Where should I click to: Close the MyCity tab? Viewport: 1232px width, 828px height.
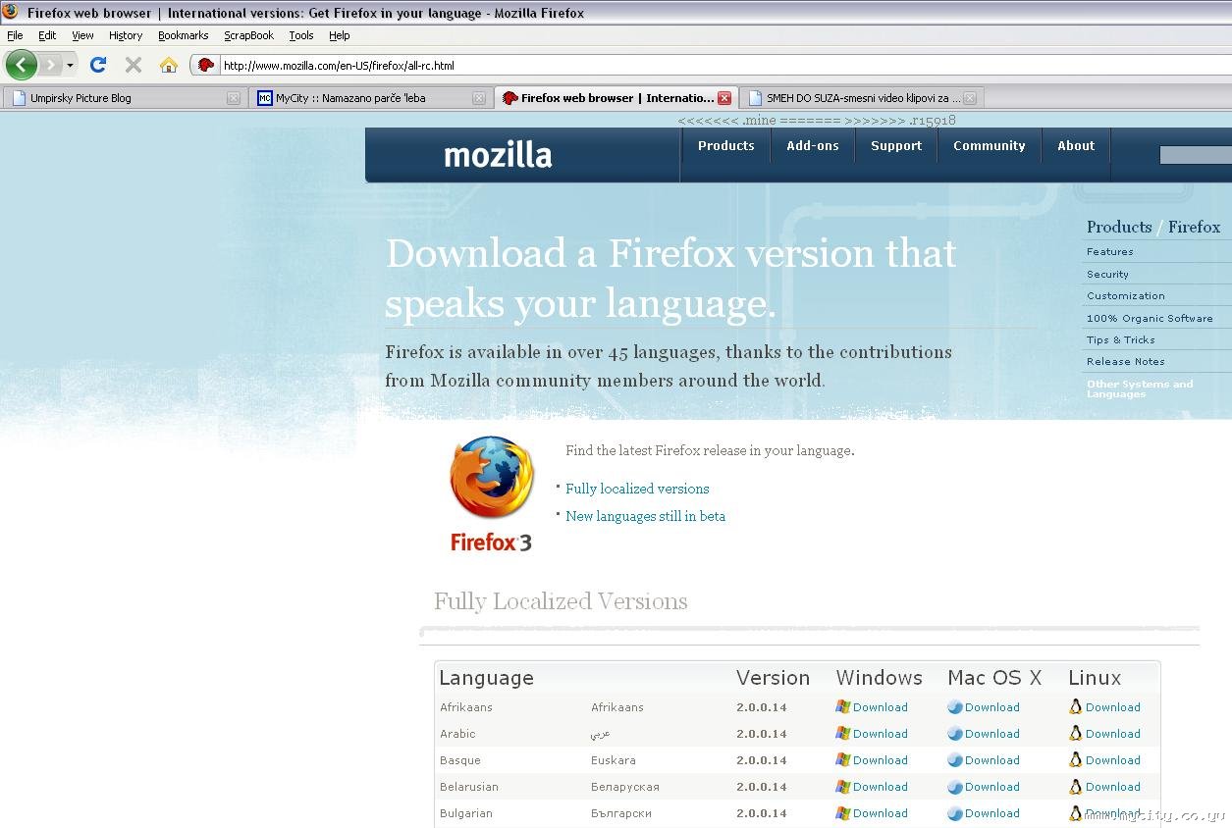tap(479, 98)
